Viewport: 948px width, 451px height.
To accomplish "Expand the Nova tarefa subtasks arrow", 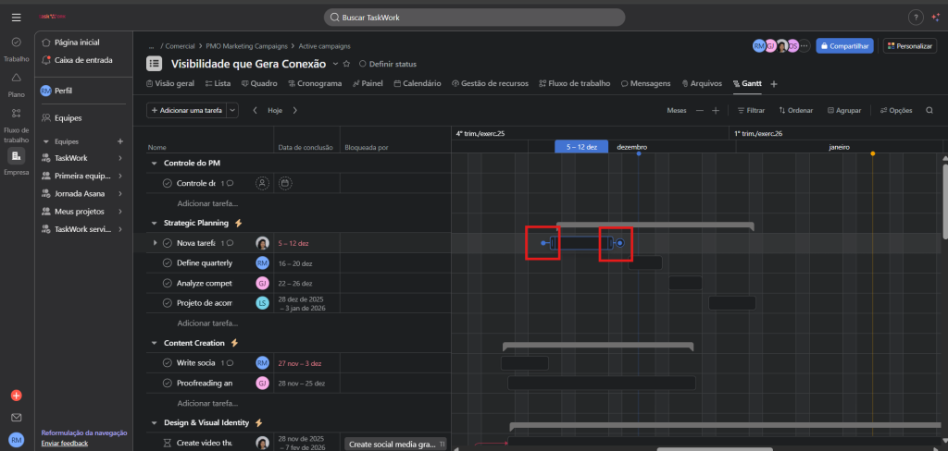I will [155, 243].
